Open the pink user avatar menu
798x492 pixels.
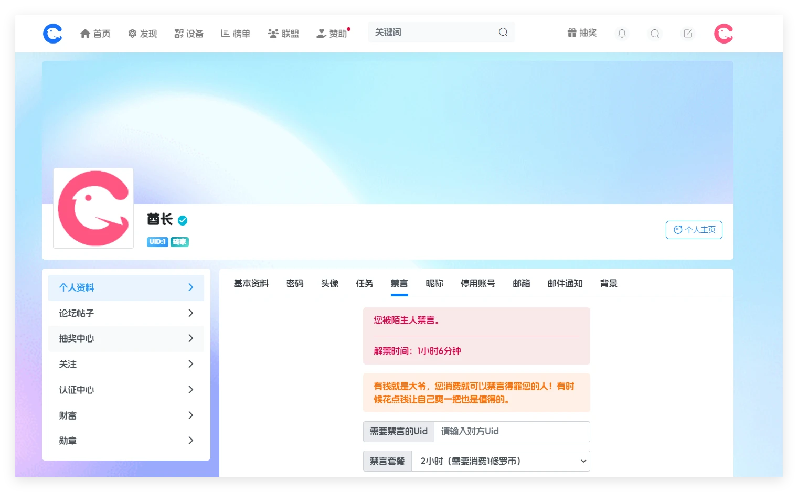(x=723, y=34)
